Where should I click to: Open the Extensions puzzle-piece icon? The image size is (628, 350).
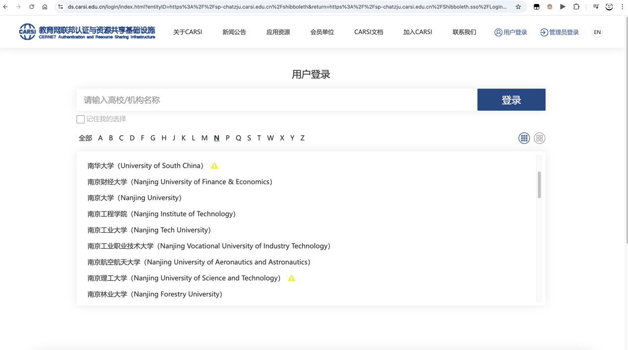(x=576, y=7)
